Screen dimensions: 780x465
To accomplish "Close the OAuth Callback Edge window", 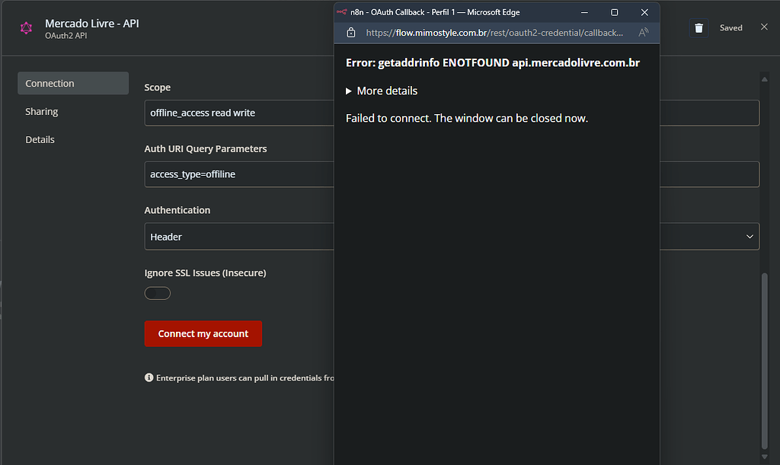I will 644,12.
